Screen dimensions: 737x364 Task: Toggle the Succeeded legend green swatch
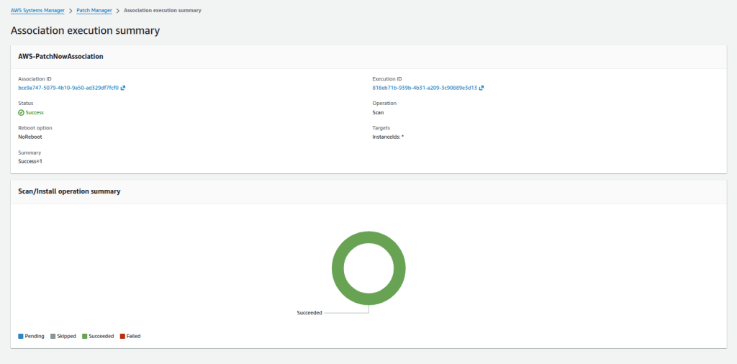click(85, 336)
